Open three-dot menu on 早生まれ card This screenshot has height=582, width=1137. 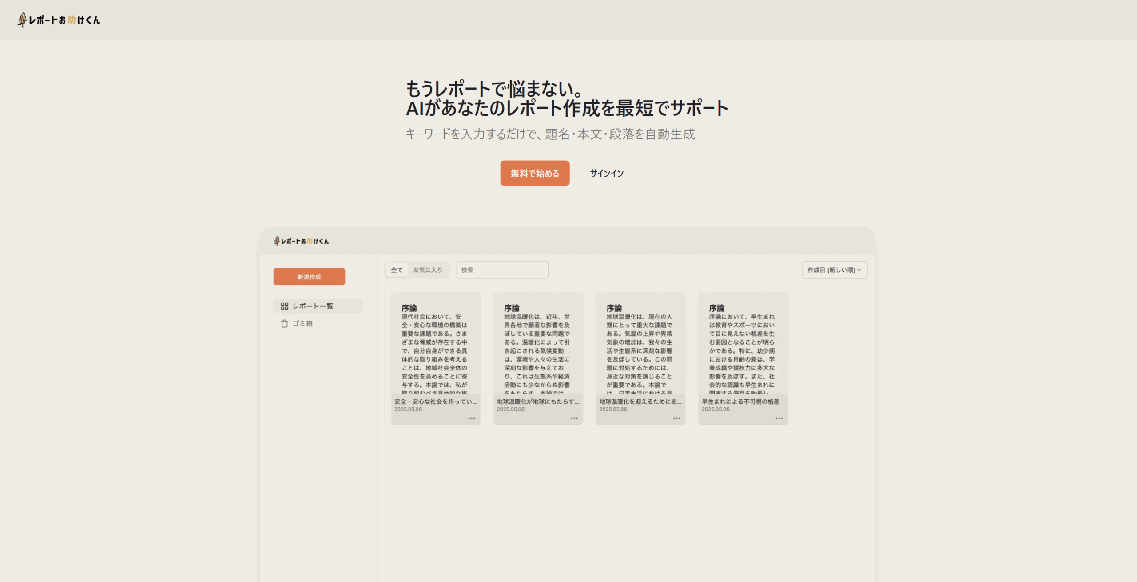(779, 418)
